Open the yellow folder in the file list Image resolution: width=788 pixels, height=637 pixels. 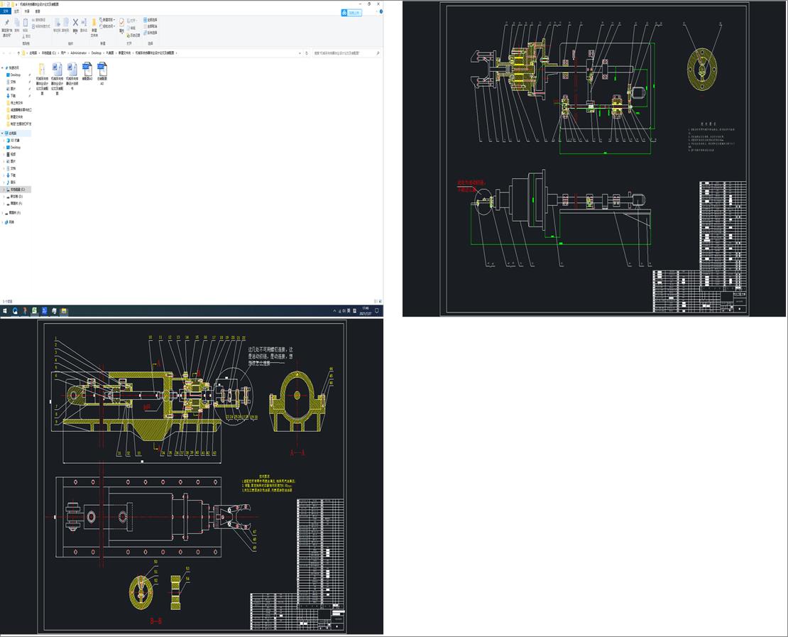point(42,70)
